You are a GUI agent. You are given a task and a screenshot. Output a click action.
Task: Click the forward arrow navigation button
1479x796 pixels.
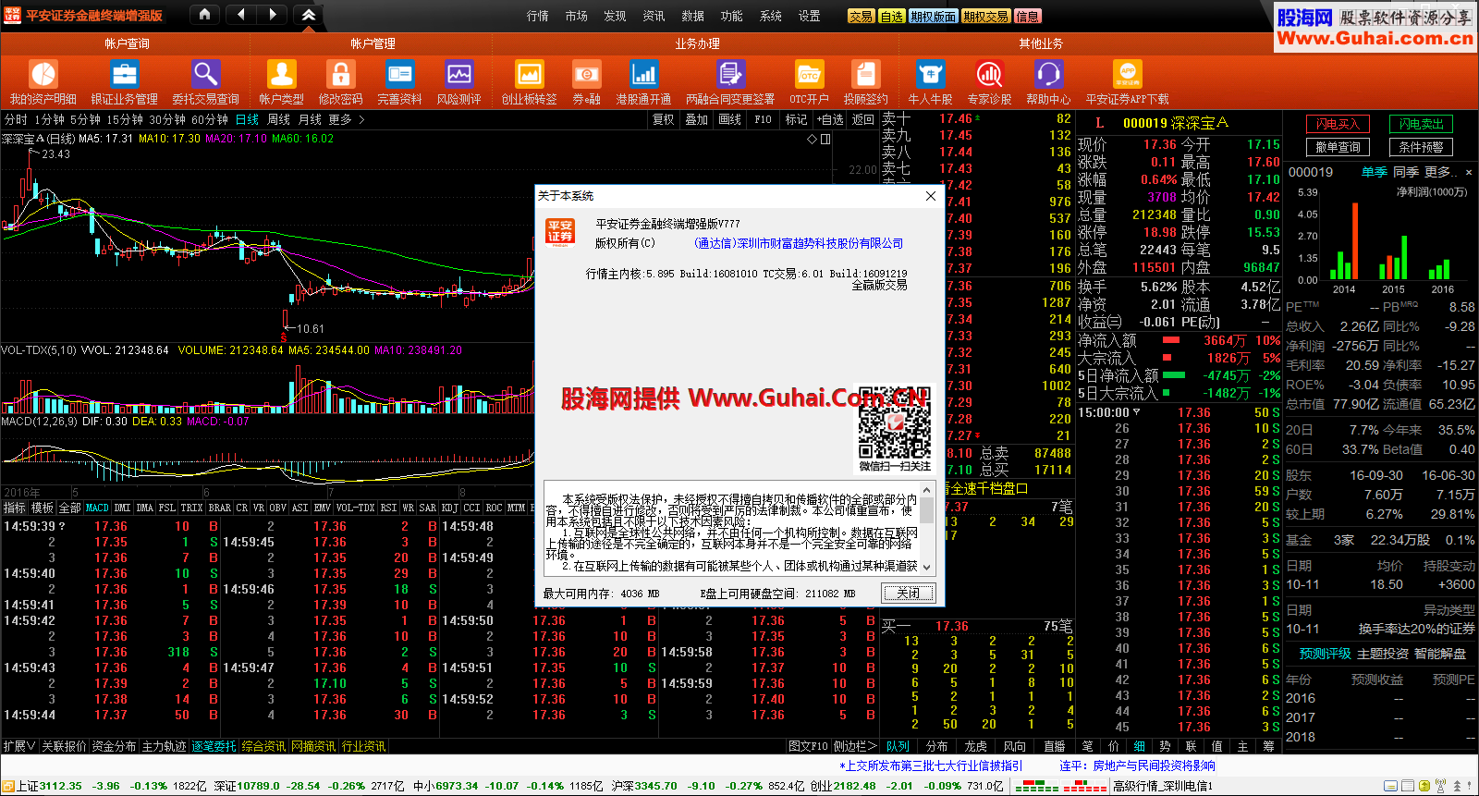(273, 15)
